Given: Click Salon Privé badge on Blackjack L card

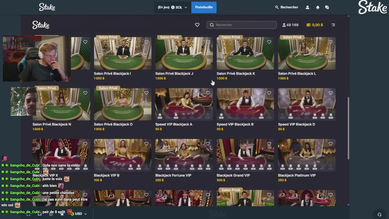Looking at the screenshot, I should pos(292,37).
